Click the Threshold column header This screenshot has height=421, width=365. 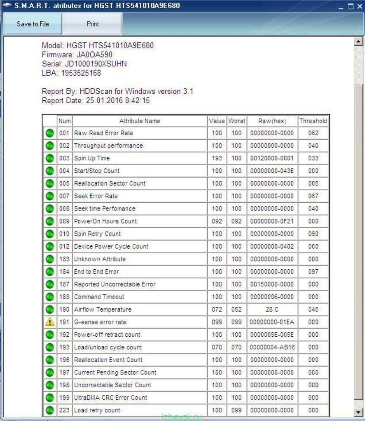point(313,121)
